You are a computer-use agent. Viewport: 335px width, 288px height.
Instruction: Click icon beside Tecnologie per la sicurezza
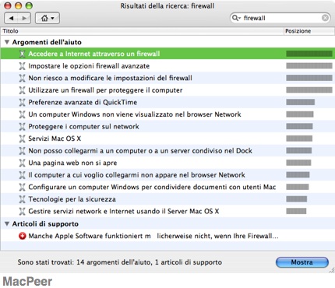coord(22,199)
